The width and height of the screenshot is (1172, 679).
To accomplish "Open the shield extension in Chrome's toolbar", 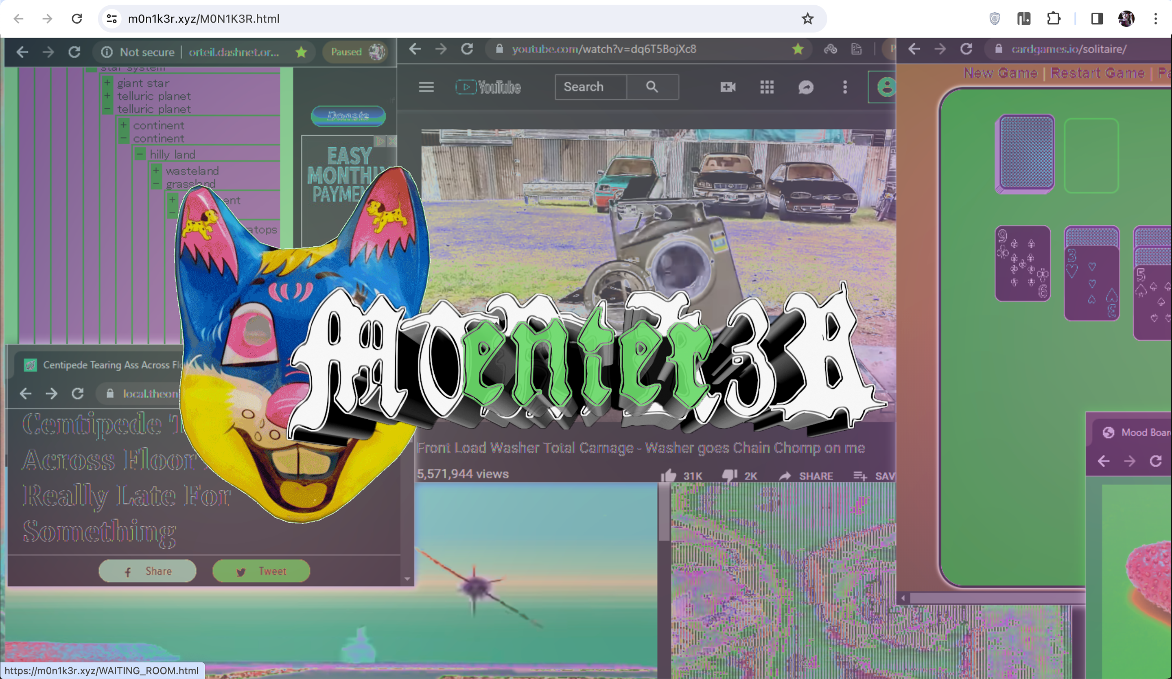I will click(x=994, y=19).
